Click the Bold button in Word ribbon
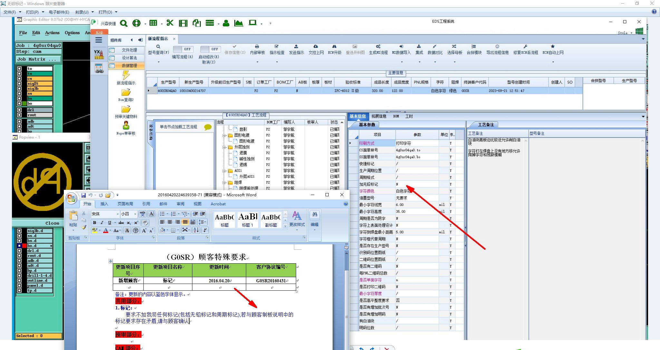Viewport: 660px width, 350px height. pos(94,222)
